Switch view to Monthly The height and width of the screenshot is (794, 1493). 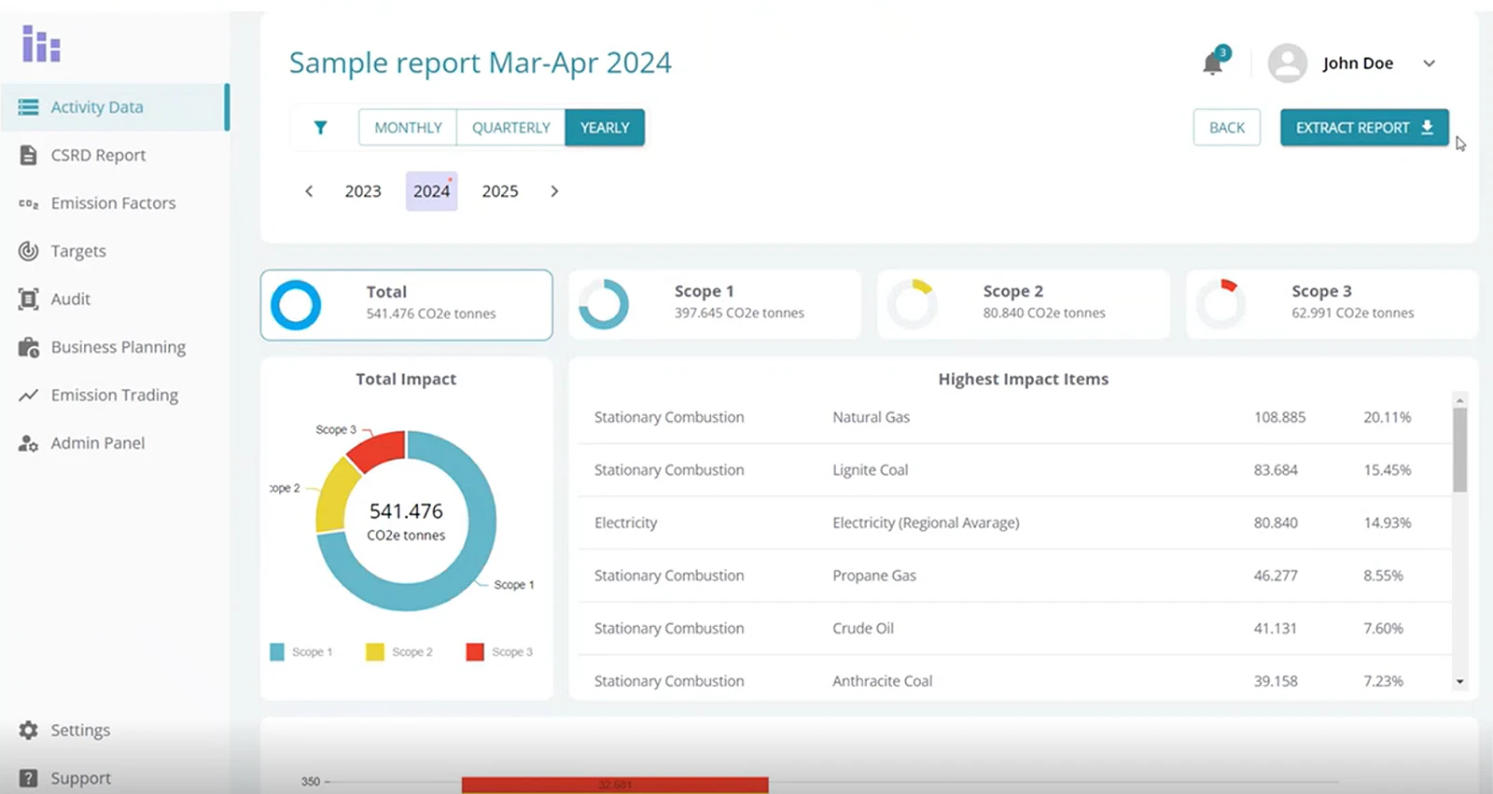click(408, 128)
